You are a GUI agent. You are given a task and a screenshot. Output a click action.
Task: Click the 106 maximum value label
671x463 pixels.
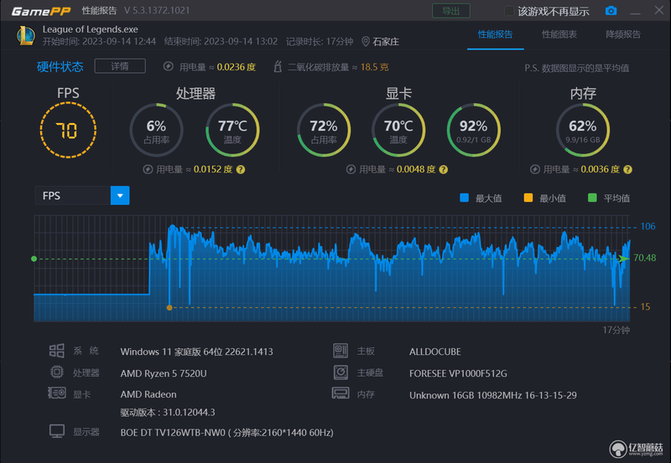pos(648,226)
